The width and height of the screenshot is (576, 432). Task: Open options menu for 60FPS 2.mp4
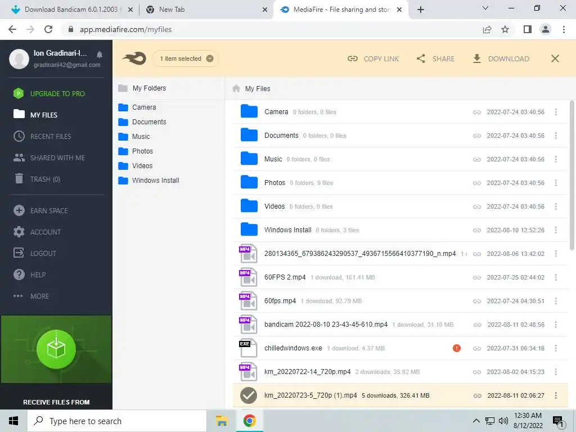tap(556, 277)
